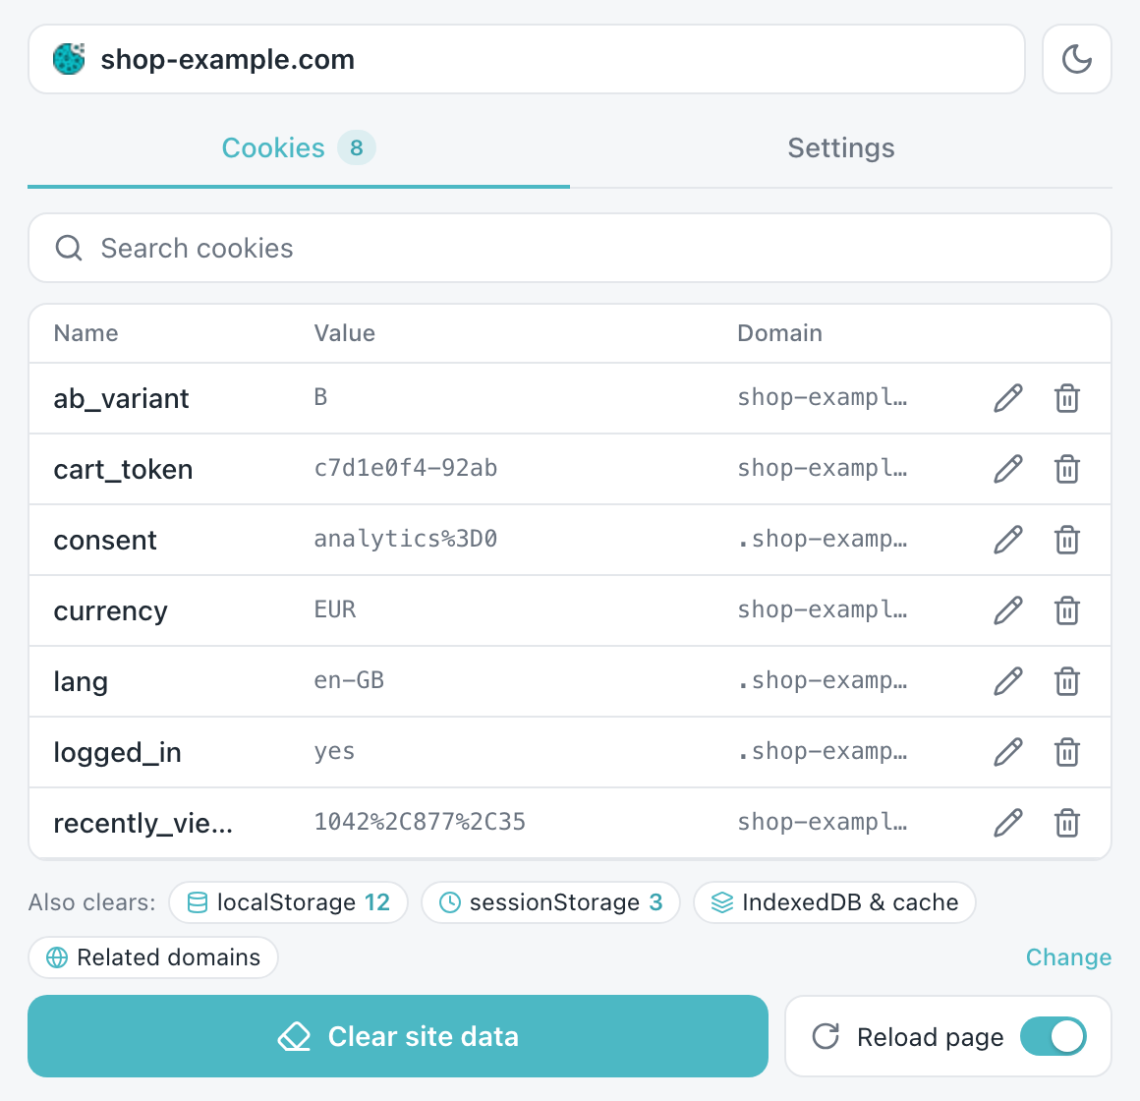The width and height of the screenshot is (1140, 1101).
Task: Focus the Search cookies field
Action: [x=570, y=248]
